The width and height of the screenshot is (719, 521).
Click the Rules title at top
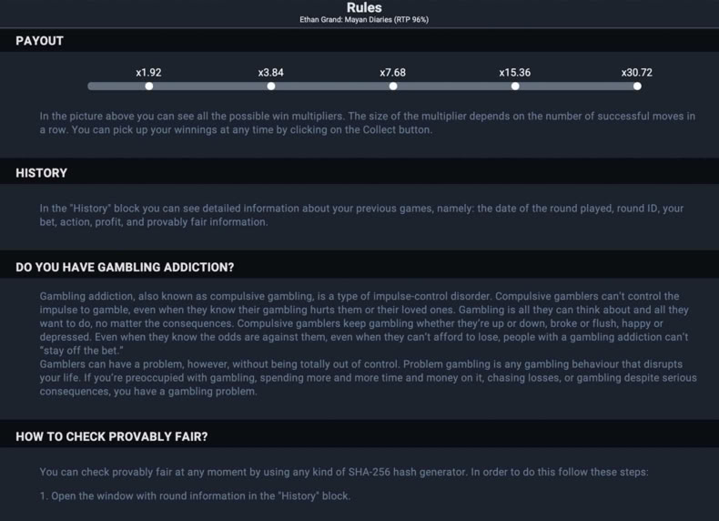pyautogui.click(x=364, y=7)
